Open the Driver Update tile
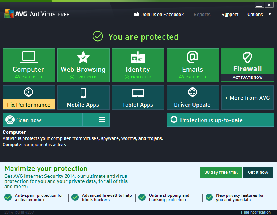Image resolution: width=277 pixels, height=215 pixels. pyautogui.click(x=192, y=97)
